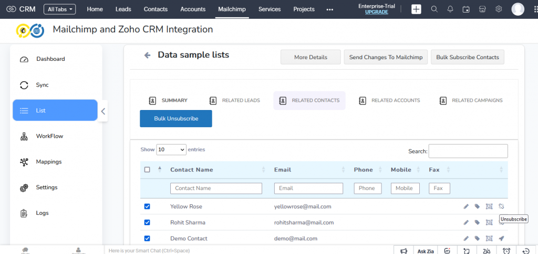
Task: Open Contacts icon in bottom bar
Action: pyautogui.click(x=79, y=250)
